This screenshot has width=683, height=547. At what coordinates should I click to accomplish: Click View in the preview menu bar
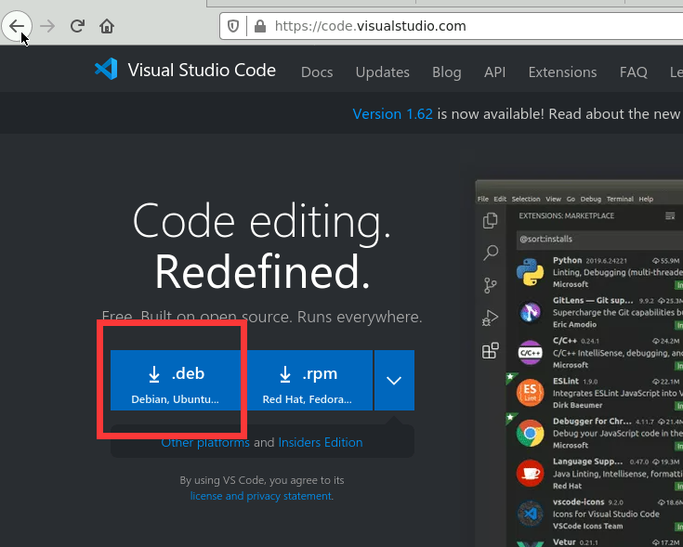pos(553,199)
